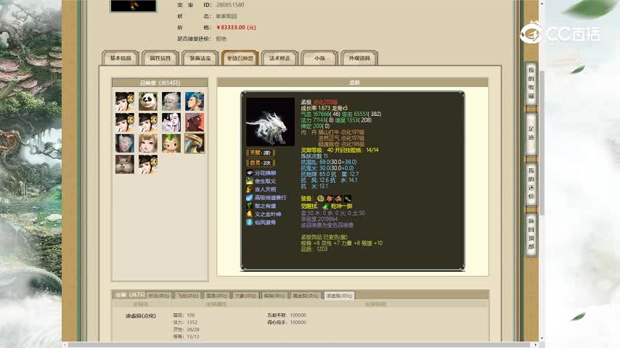Click the horizontal scrollbar left arrow
Viewport: 620px width, 348px height.
[x=65, y=345]
